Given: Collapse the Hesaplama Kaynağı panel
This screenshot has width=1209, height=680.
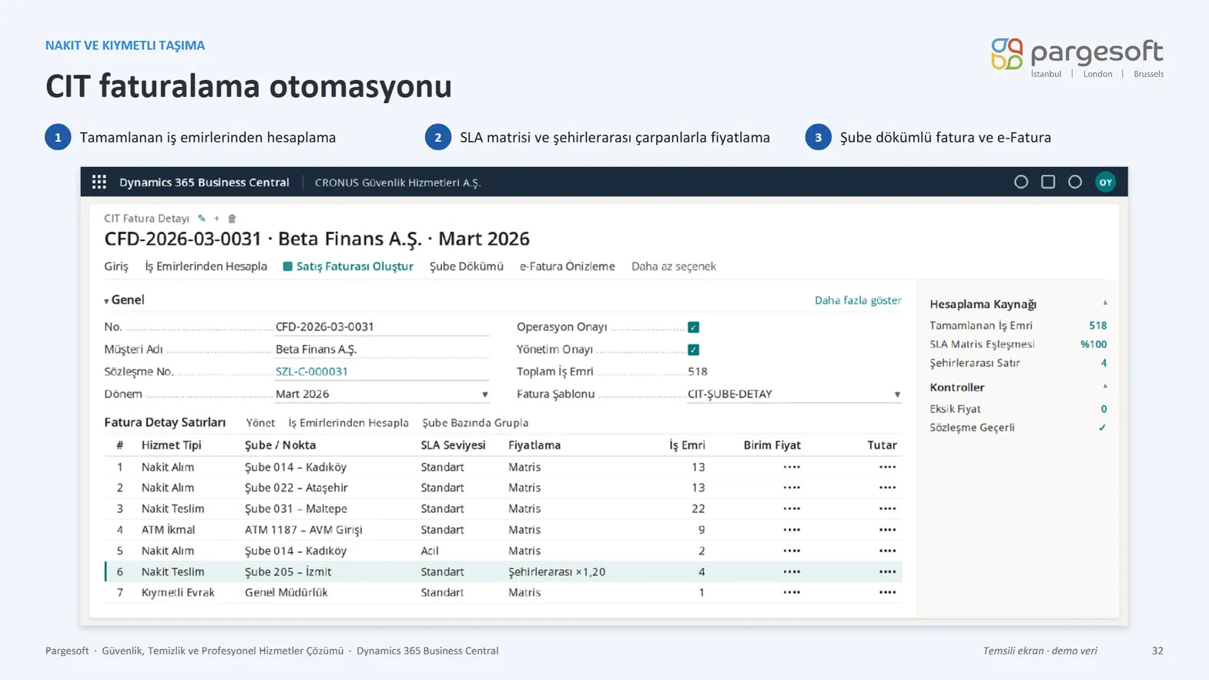Looking at the screenshot, I should (1105, 303).
